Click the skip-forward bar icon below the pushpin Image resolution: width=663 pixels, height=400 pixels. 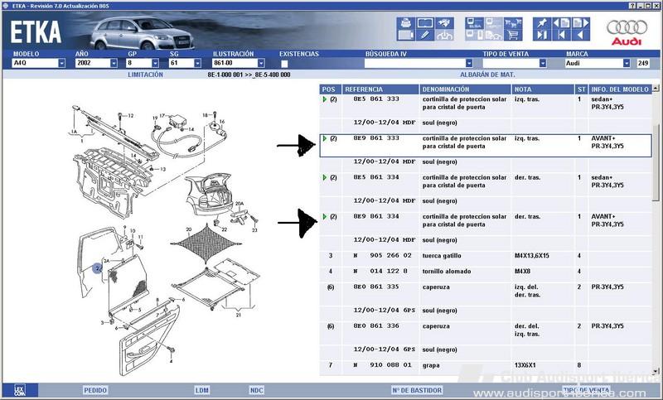(x=542, y=35)
